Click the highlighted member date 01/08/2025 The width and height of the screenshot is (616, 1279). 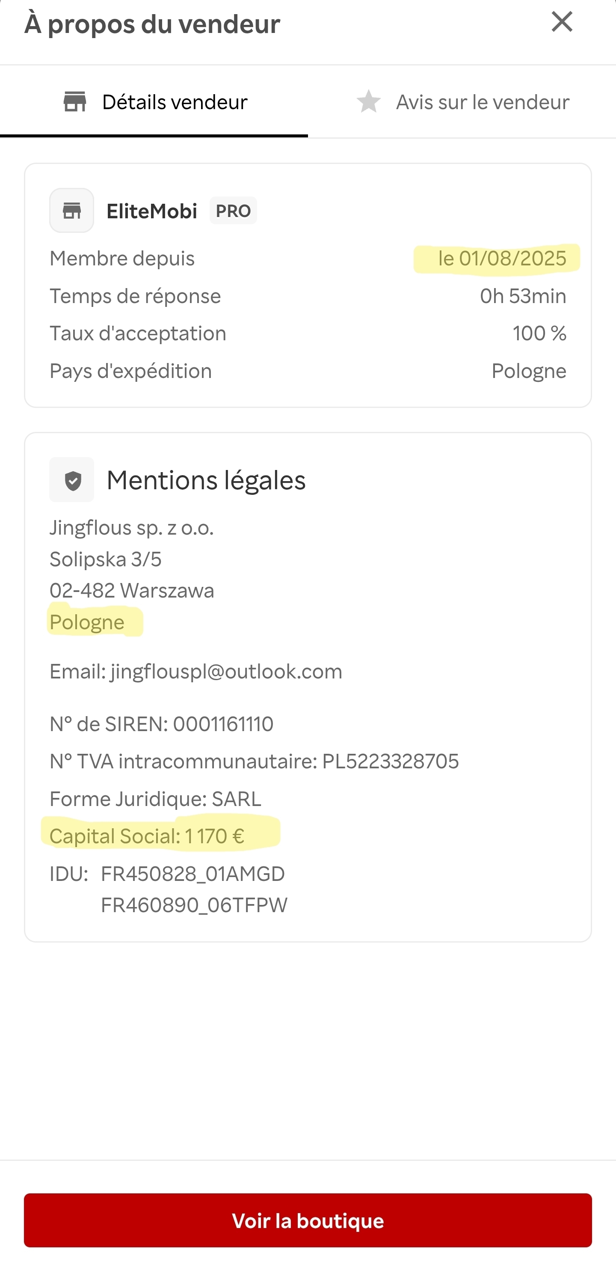click(x=502, y=258)
